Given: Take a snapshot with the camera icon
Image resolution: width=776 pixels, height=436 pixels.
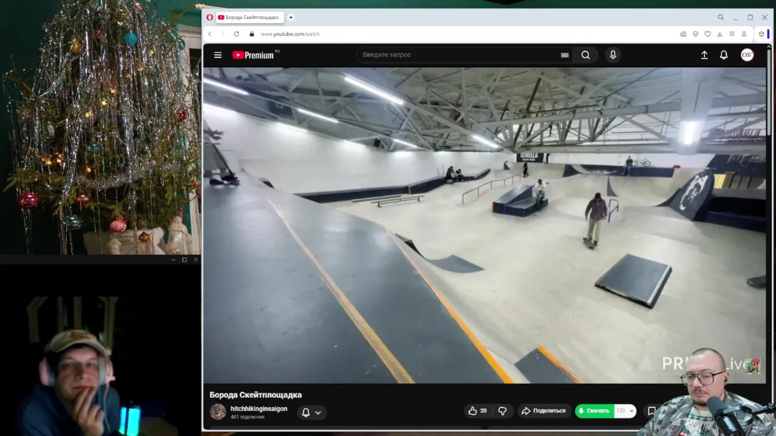Looking at the screenshot, I should [683, 34].
